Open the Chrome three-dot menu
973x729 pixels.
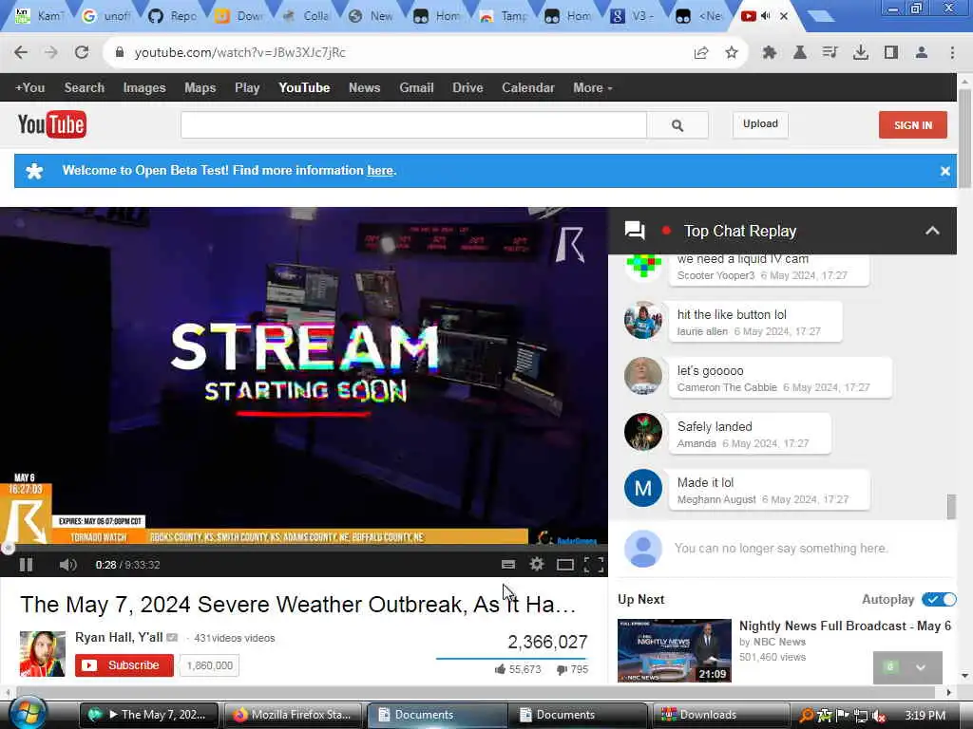tap(952, 53)
